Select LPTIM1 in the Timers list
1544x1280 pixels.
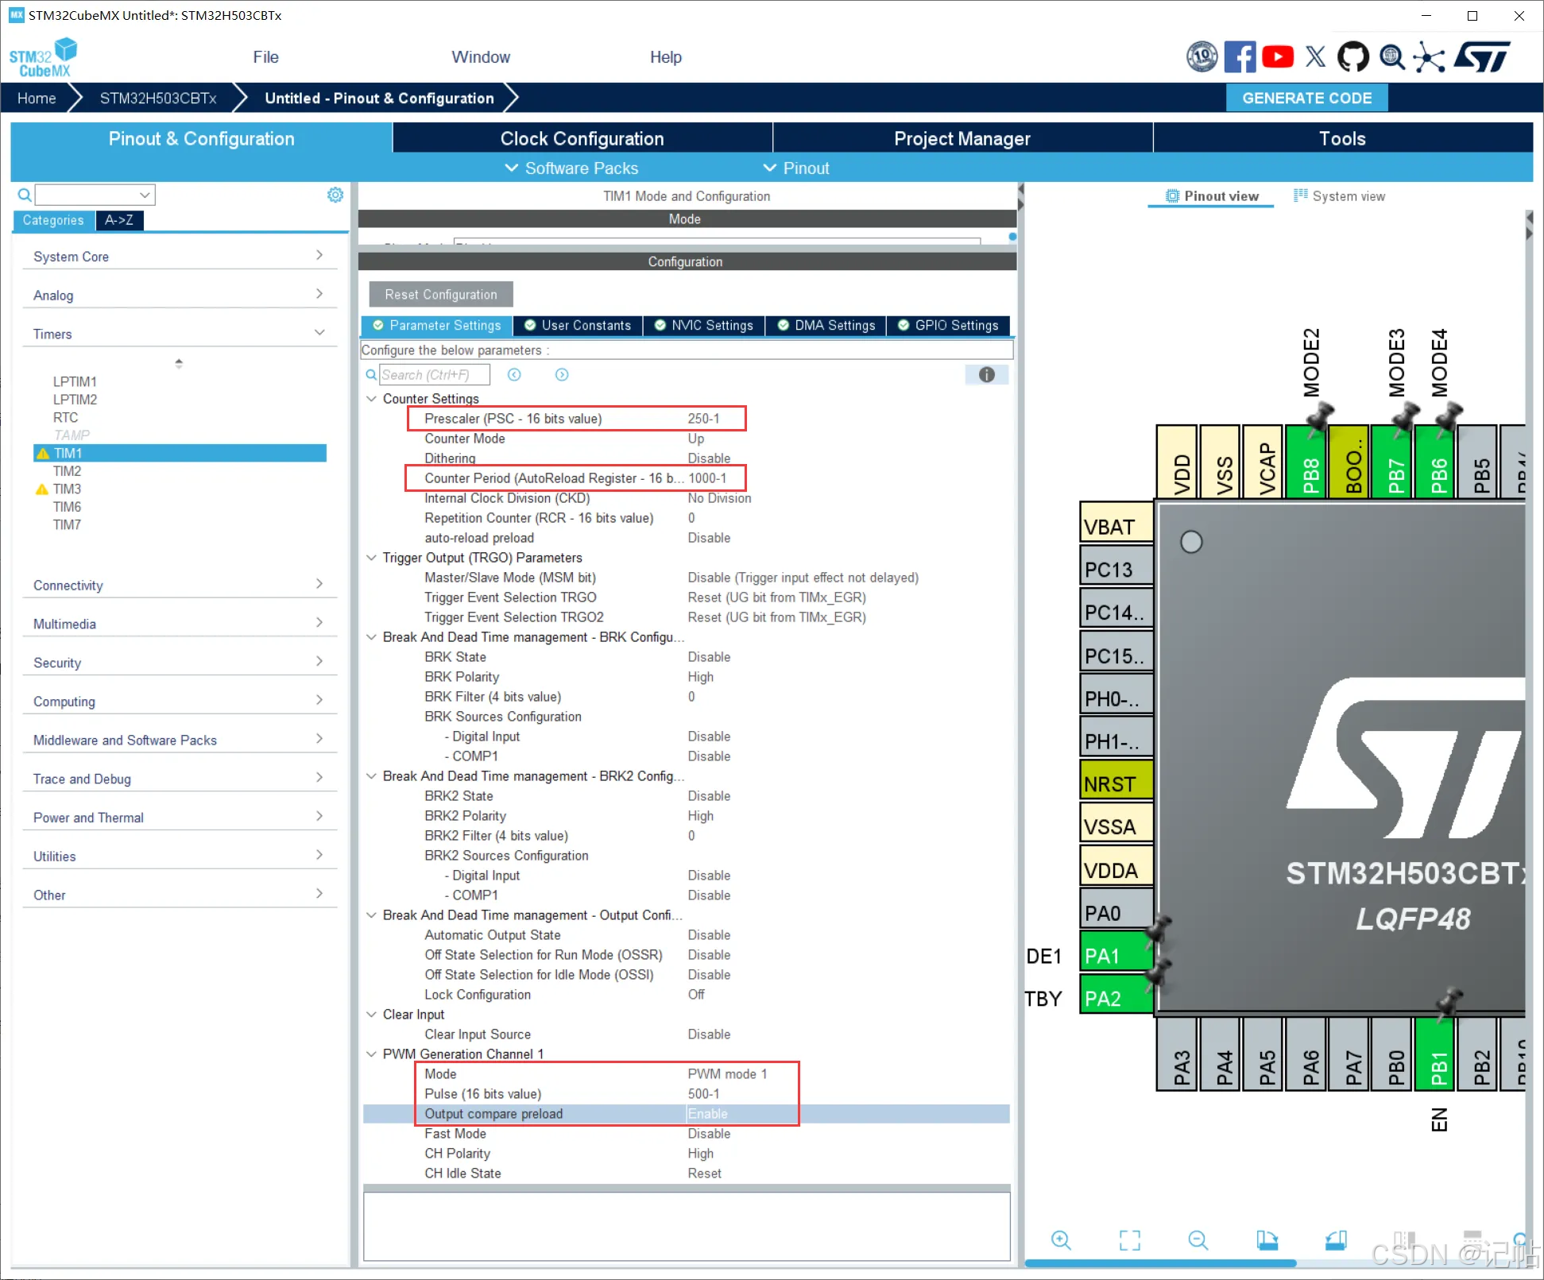tap(75, 381)
